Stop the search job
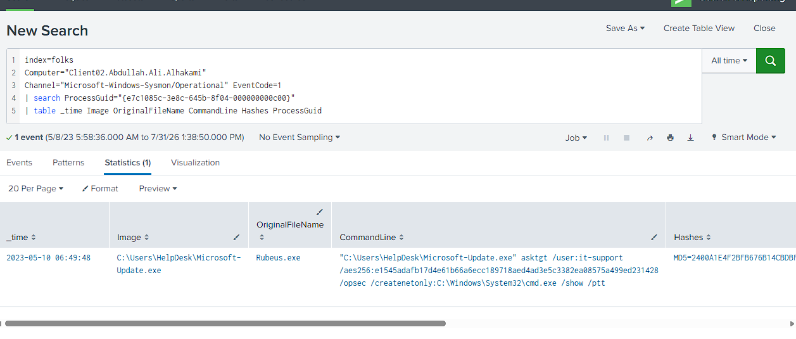Screen dimensions: 796x339 pos(627,138)
